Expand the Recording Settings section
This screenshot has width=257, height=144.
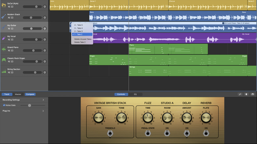coord(43,100)
